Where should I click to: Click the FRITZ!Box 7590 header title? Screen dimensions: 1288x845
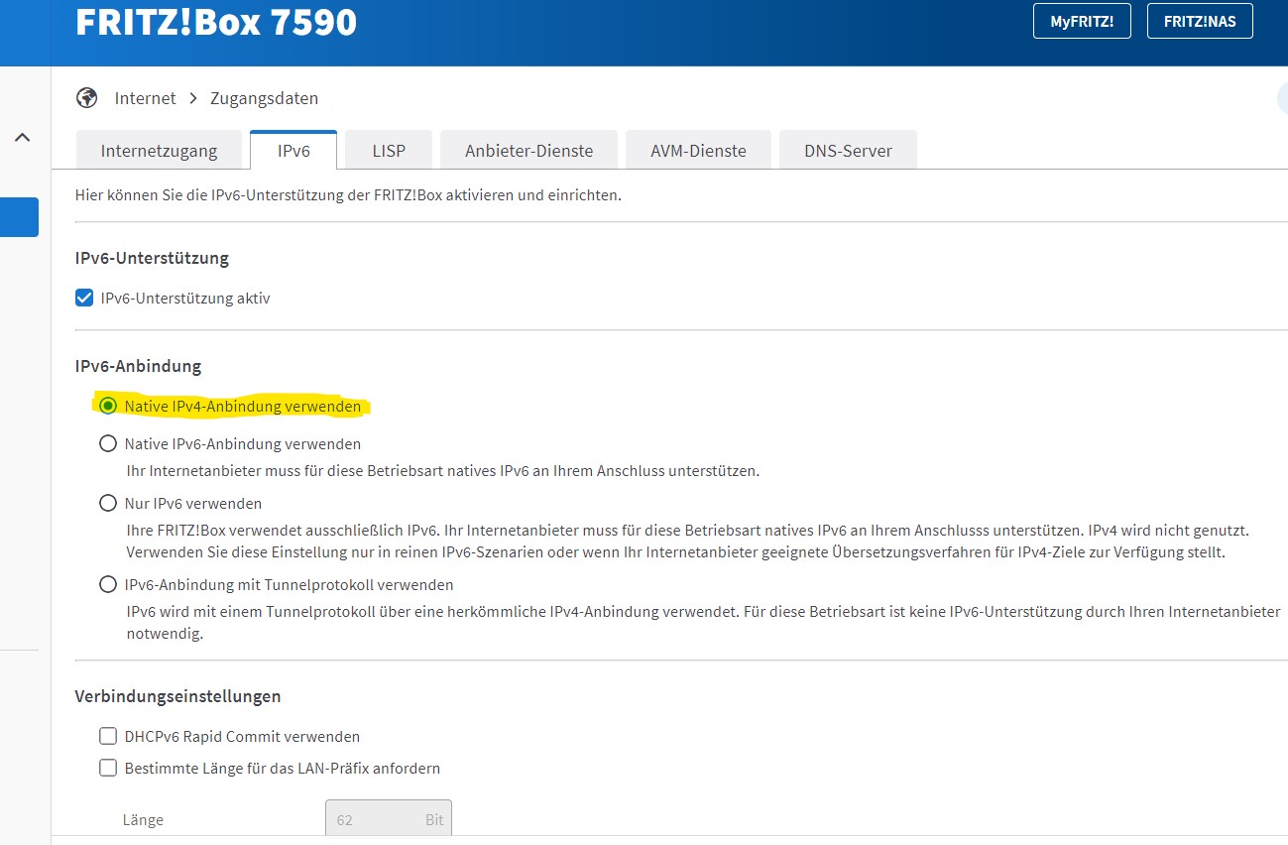tap(216, 21)
